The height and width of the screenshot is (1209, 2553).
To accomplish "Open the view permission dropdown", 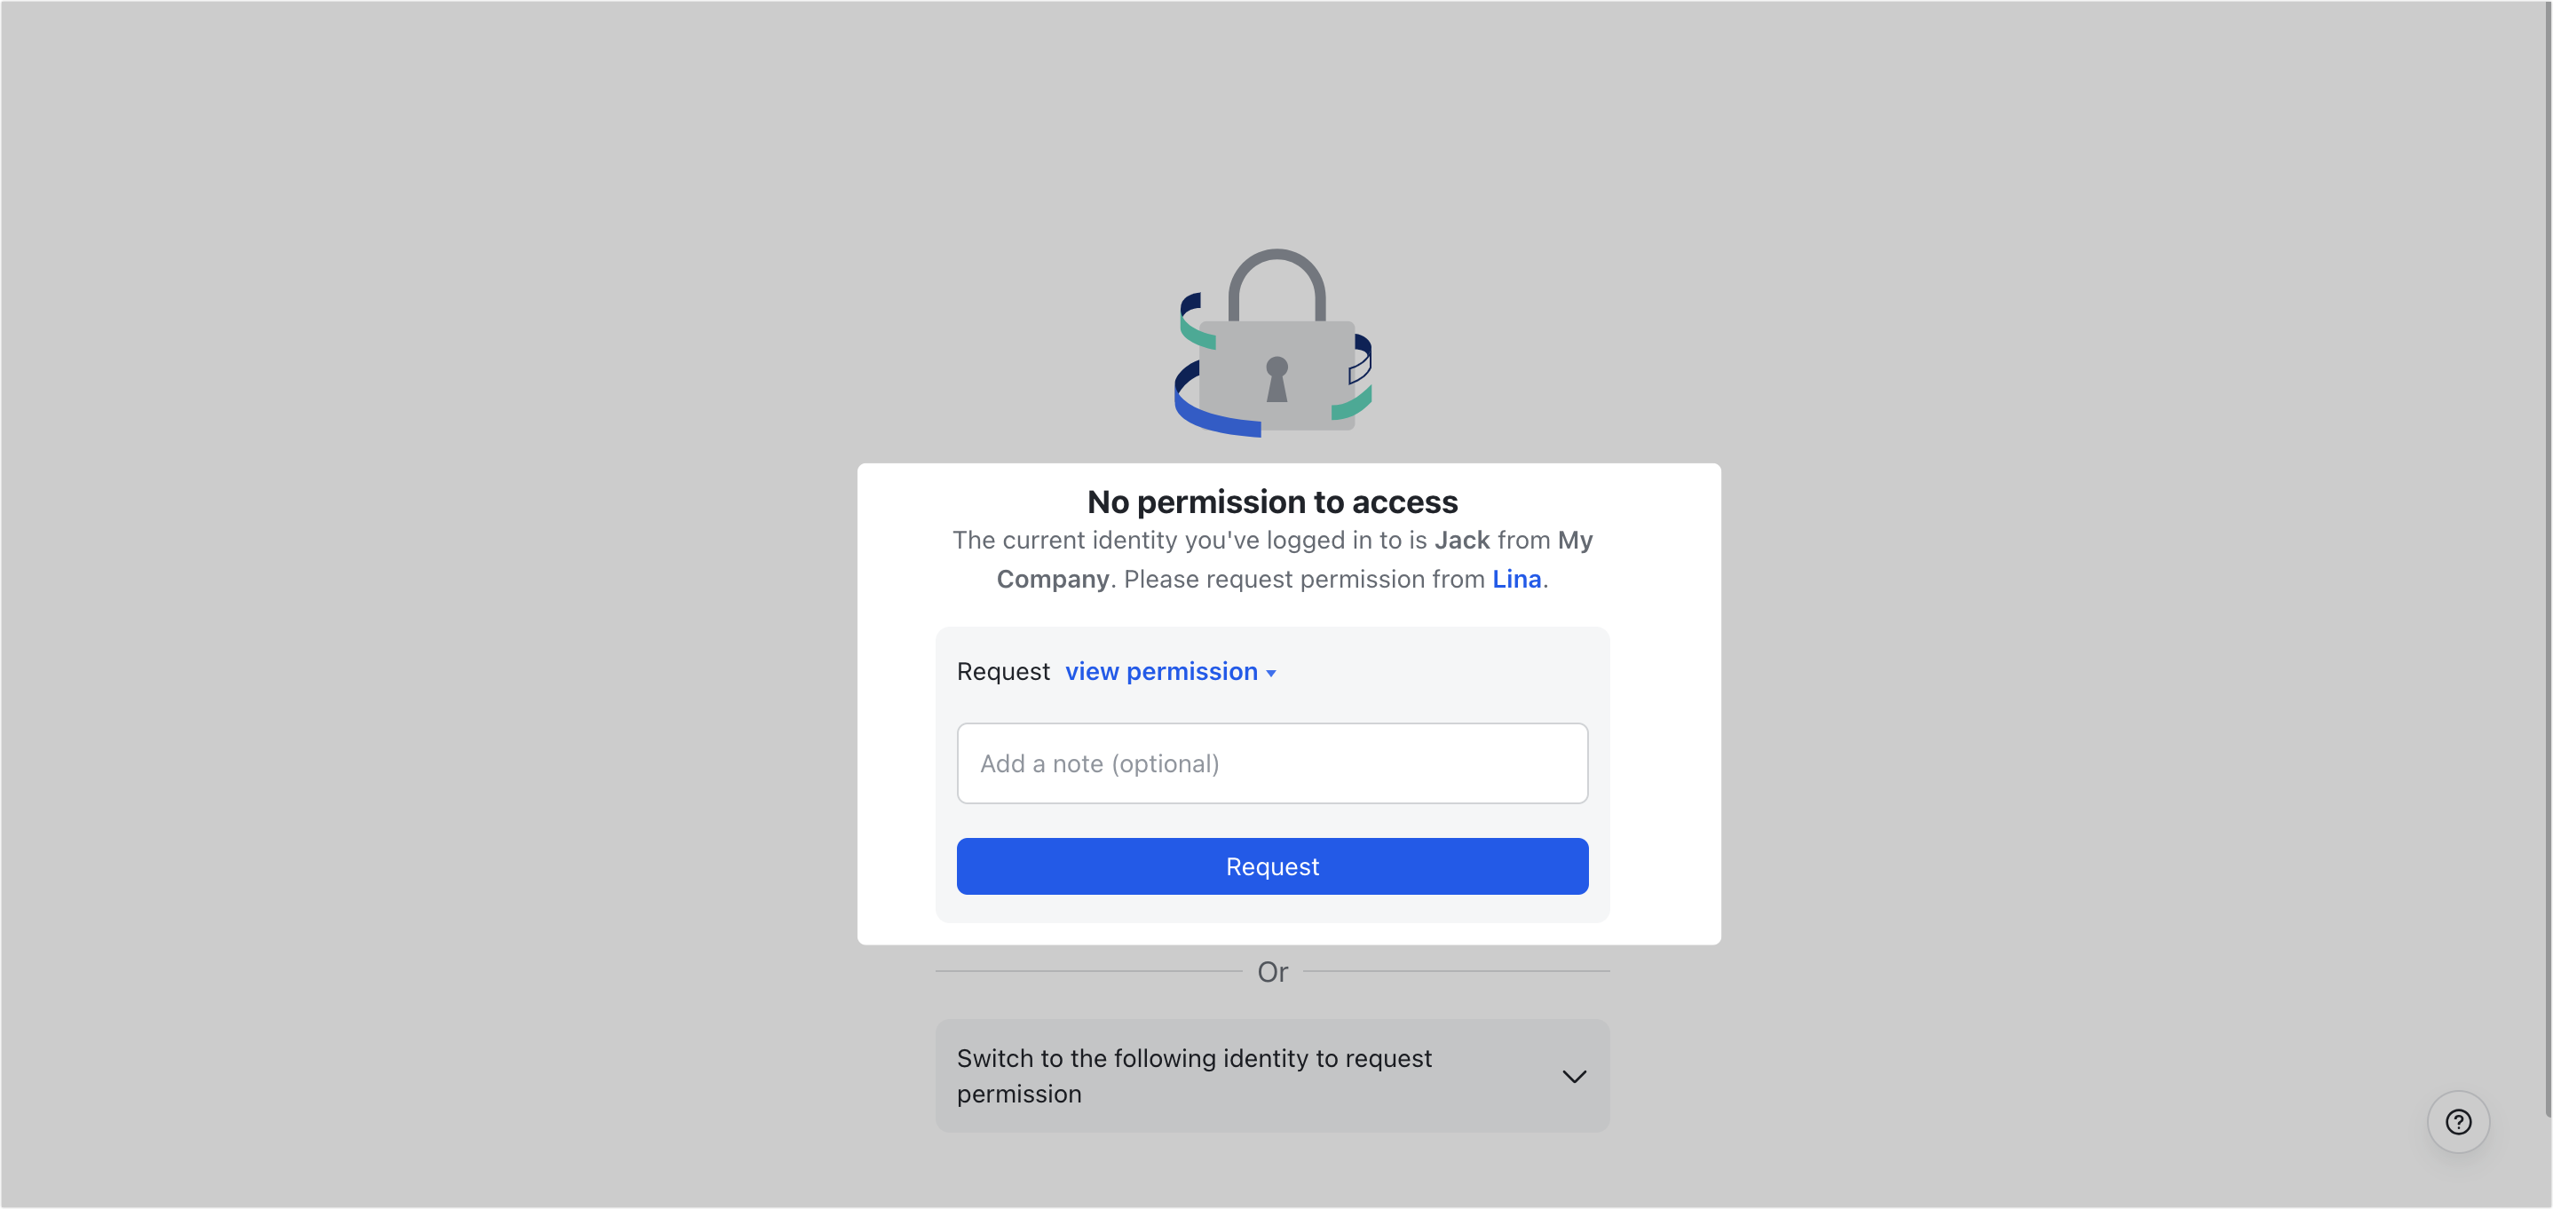I will click(x=1171, y=671).
